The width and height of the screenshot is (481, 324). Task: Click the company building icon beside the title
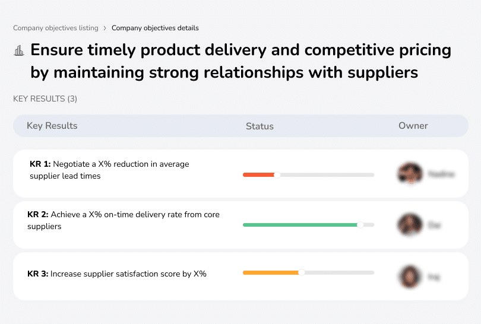click(x=19, y=51)
